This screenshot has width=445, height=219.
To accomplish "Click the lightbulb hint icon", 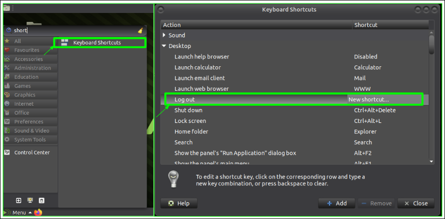I will coord(173,179).
